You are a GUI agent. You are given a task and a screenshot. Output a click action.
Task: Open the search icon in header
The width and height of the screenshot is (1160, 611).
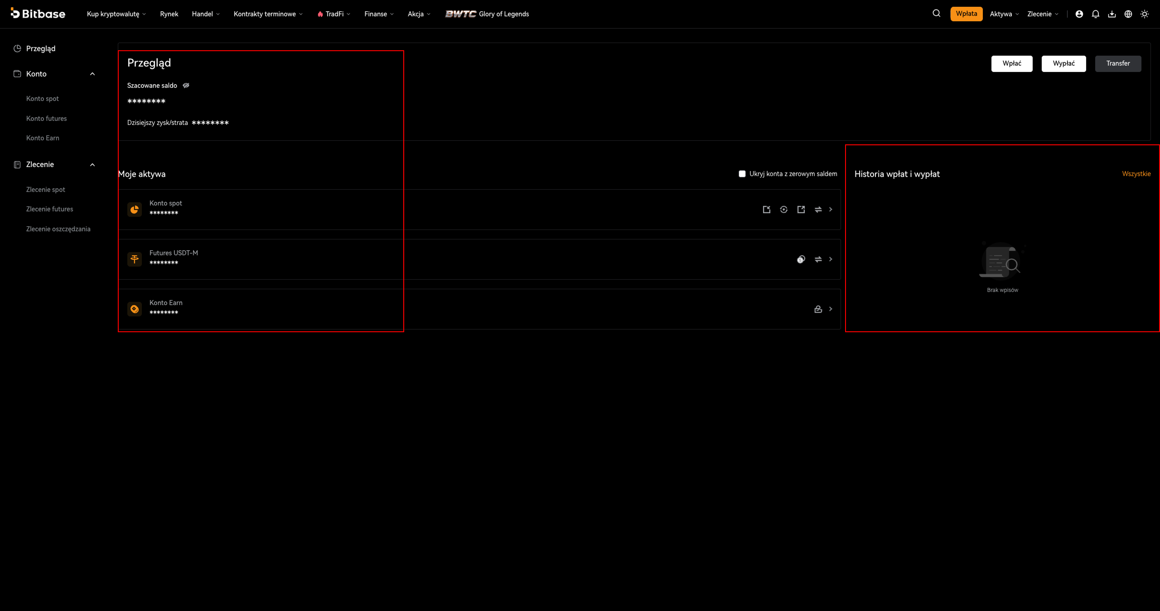[936, 14]
